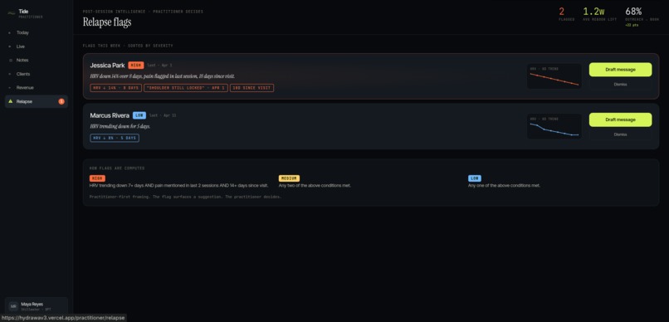
Task: Click the "68%" outreach stat
Action: [633, 12]
